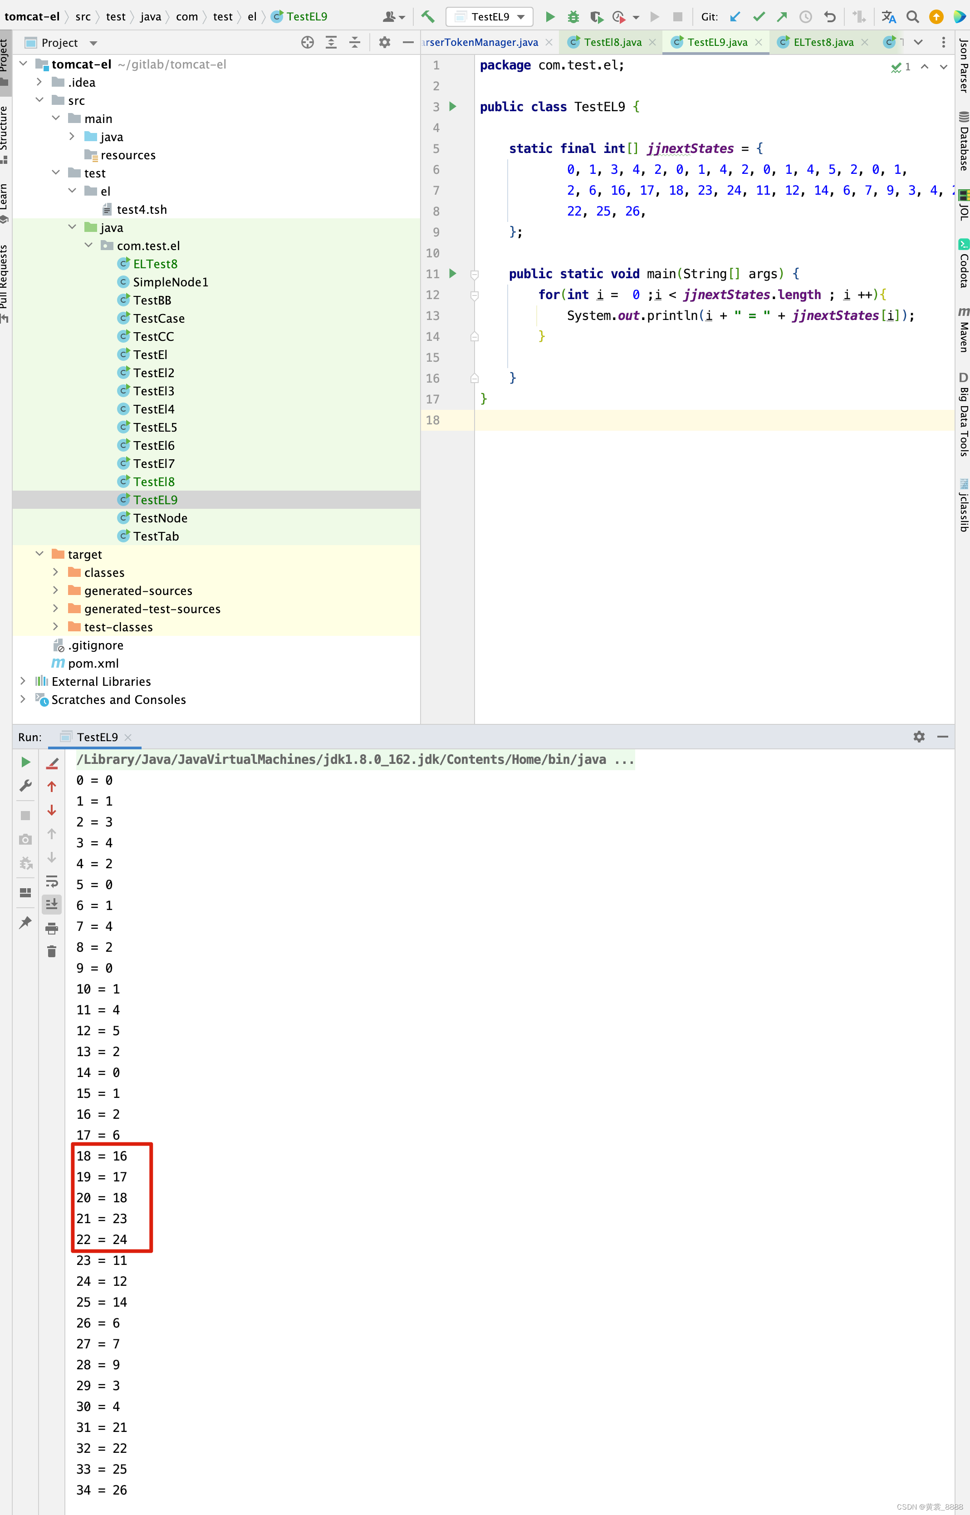Open the TestNode class in tree
Viewport: 970px width, 1515px height.
point(160,518)
